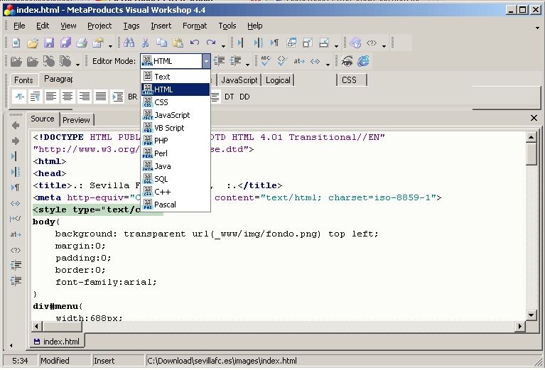Insert a DD tag

click(244, 97)
